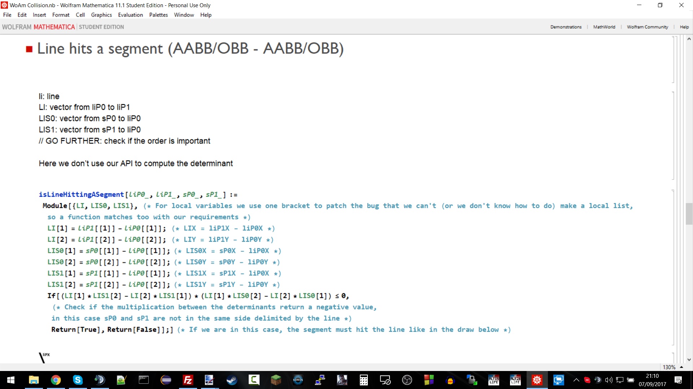Open the Evaluation menu

pos(130,15)
